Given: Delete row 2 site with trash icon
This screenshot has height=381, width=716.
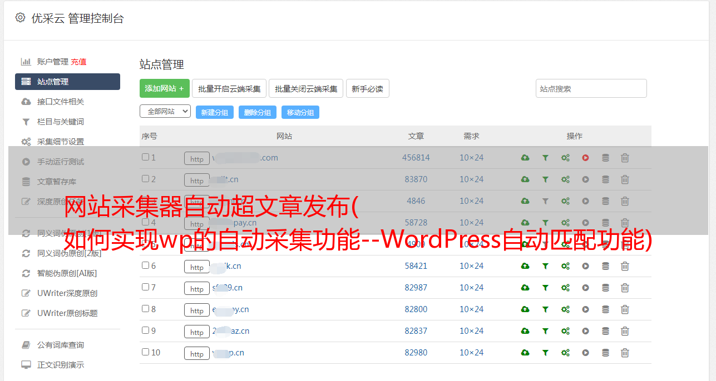Looking at the screenshot, I should (625, 179).
